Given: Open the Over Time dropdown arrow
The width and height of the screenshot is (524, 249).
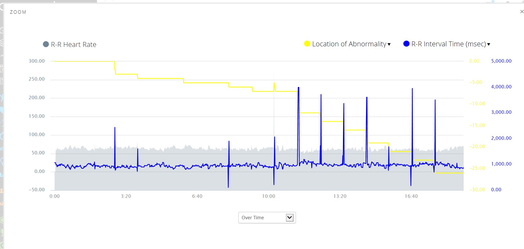Looking at the screenshot, I should pos(289,218).
